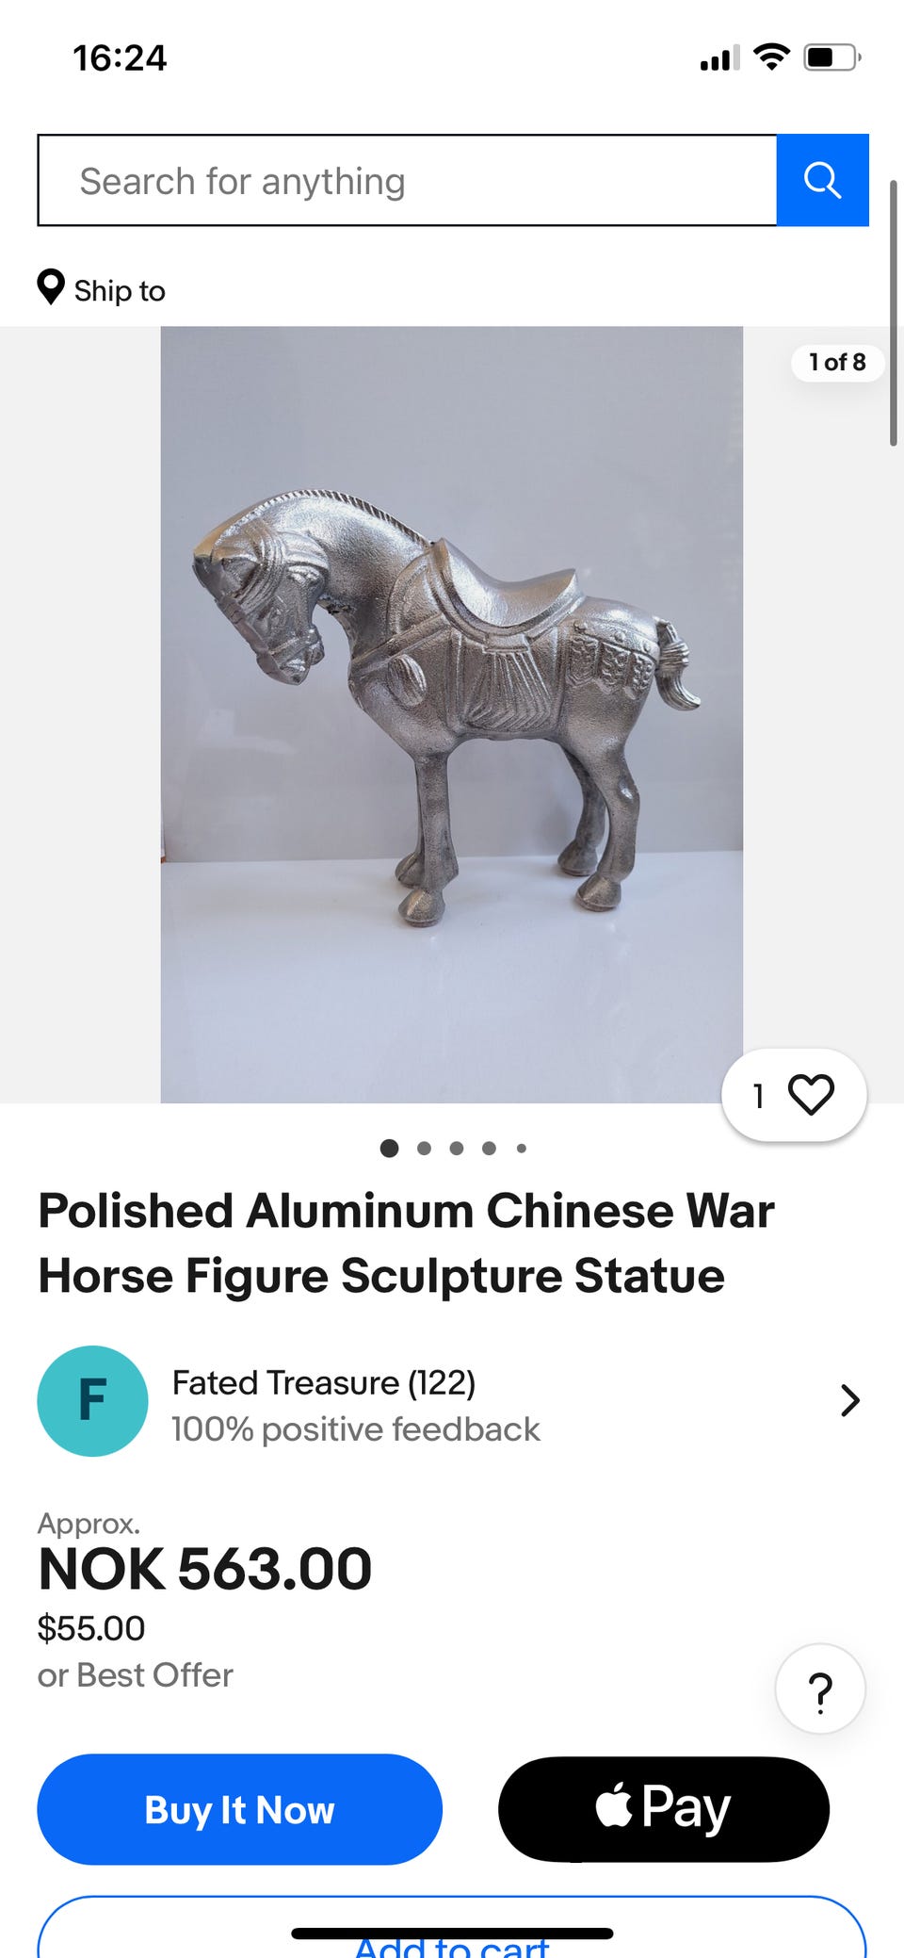Jump to the last small carousel dot
The image size is (904, 1958).
[522, 1148]
